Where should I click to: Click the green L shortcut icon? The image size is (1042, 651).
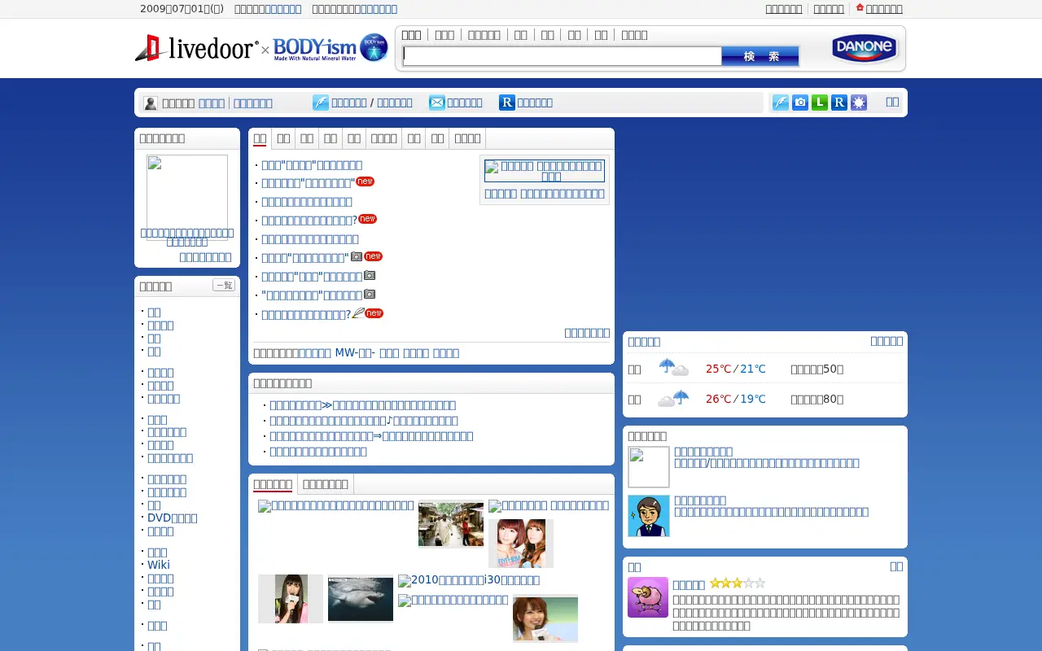[x=820, y=103]
